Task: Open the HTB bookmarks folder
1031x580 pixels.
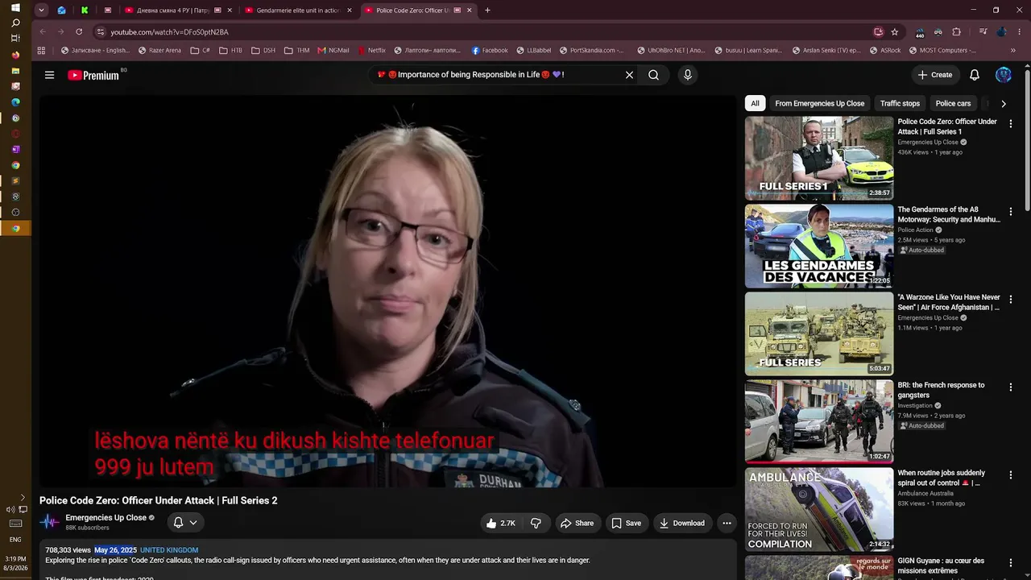Action: [x=230, y=50]
